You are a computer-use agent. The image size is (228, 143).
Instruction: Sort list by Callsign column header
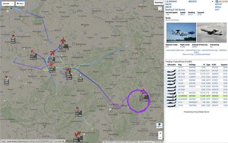192,65
